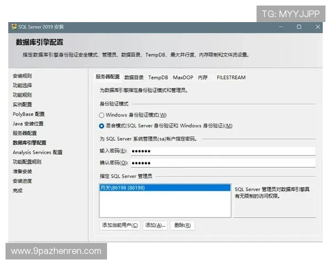Select Windows 身份验证模式 radio button
This screenshot has width=331, height=265.
click(102, 115)
